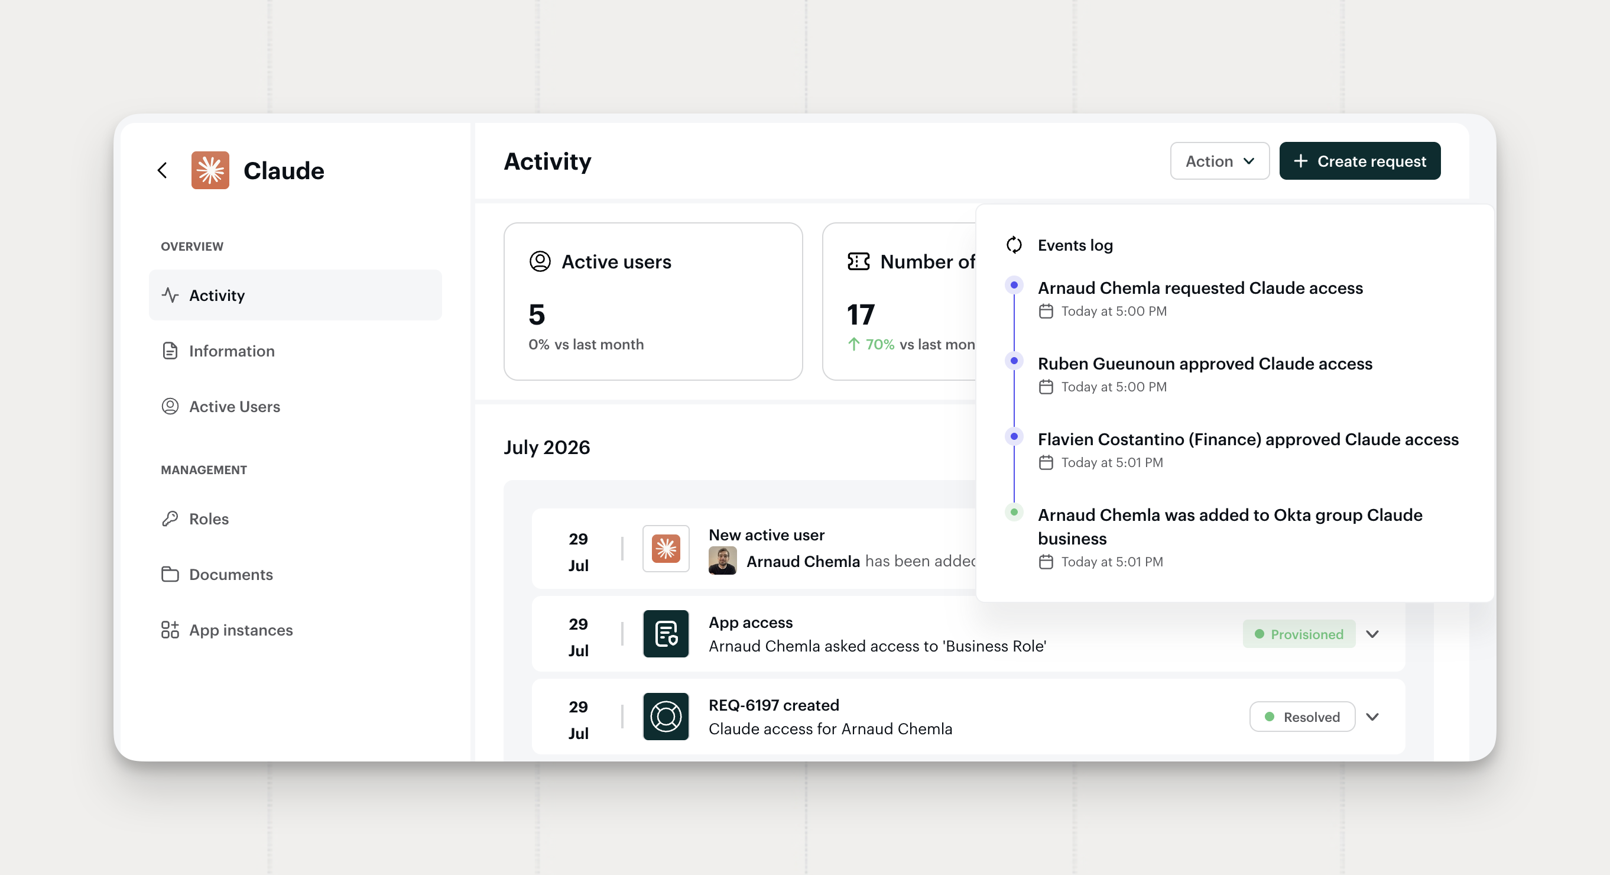
Task: Click Arnaud Chemla's avatar photo
Action: coord(722,560)
